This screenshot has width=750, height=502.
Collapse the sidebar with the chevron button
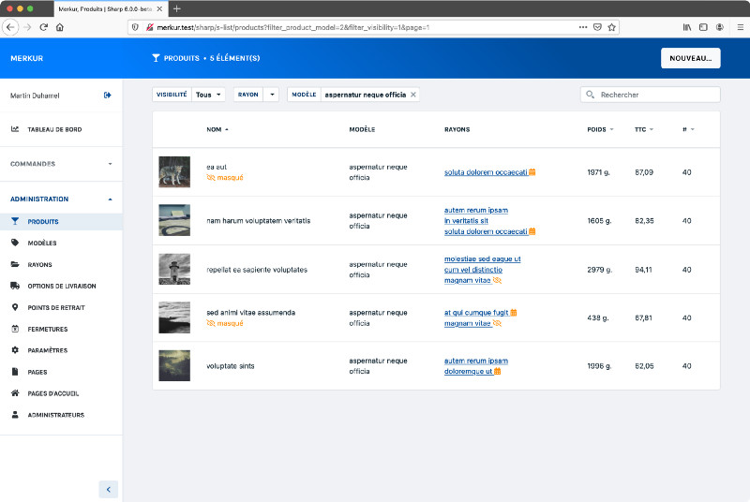pos(109,489)
